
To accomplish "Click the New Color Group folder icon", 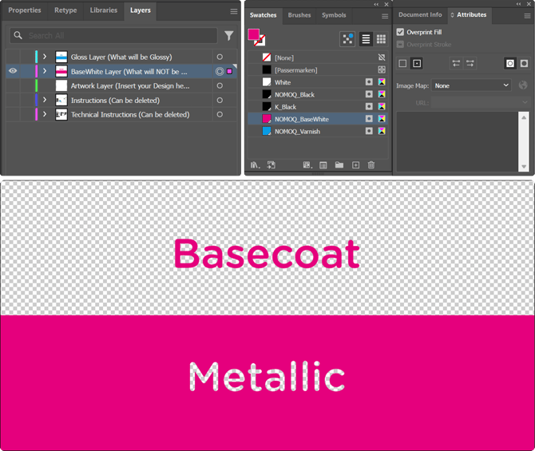I will [x=339, y=165].
